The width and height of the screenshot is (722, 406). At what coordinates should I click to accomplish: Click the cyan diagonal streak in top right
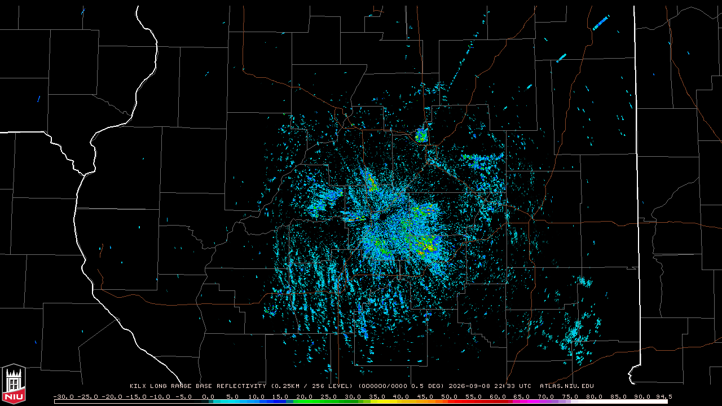[601, 23]
